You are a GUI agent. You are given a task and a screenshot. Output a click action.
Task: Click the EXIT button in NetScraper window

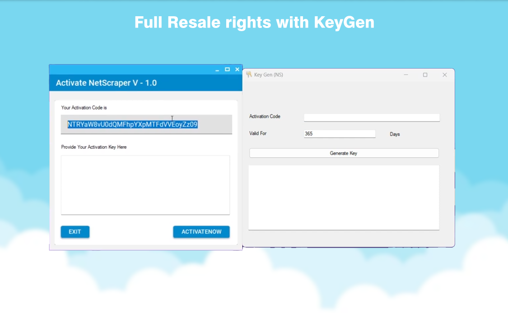(x=75, y=232)
